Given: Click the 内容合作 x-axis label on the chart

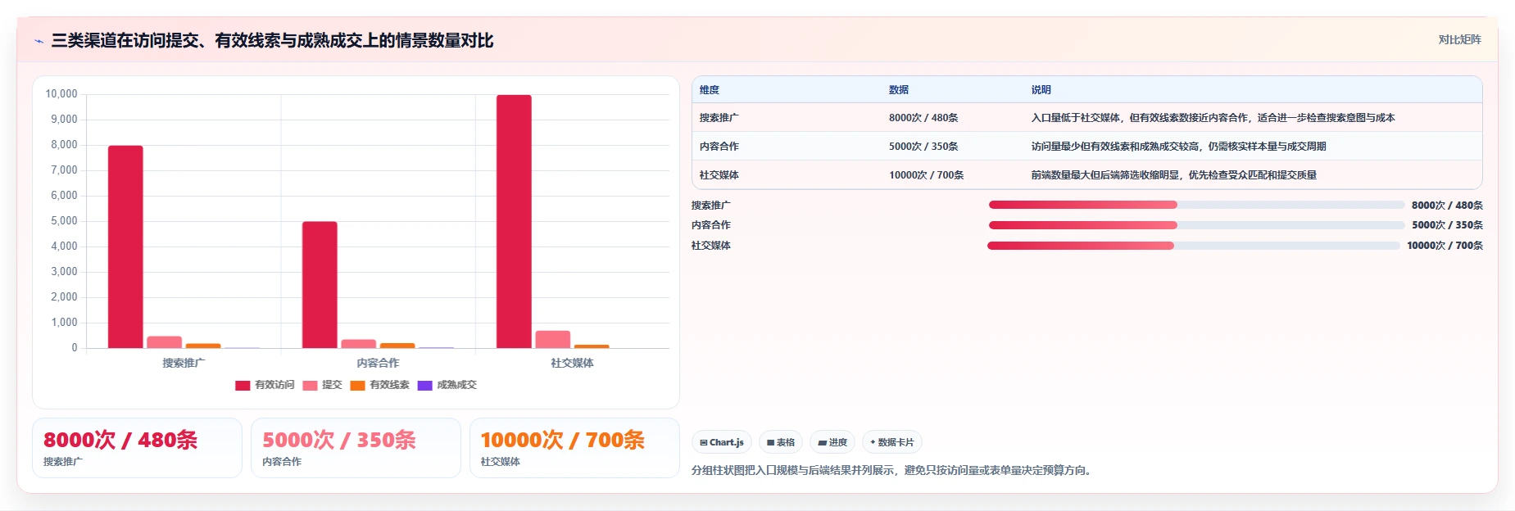Looking at the screenshot, I should (378, 363).
